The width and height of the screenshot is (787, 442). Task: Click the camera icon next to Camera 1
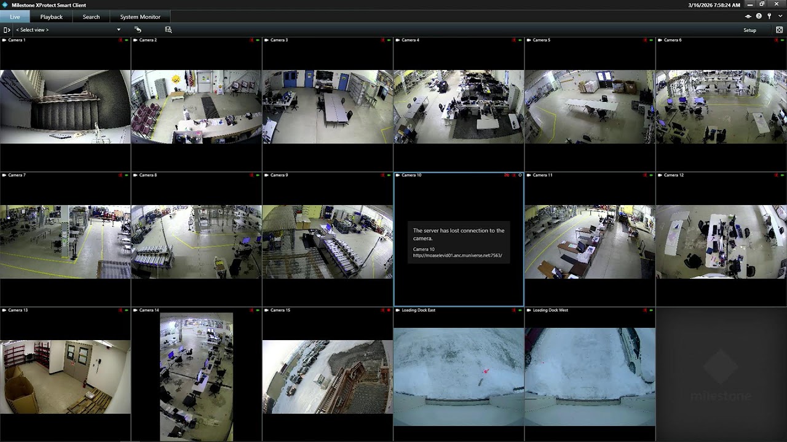4,40
